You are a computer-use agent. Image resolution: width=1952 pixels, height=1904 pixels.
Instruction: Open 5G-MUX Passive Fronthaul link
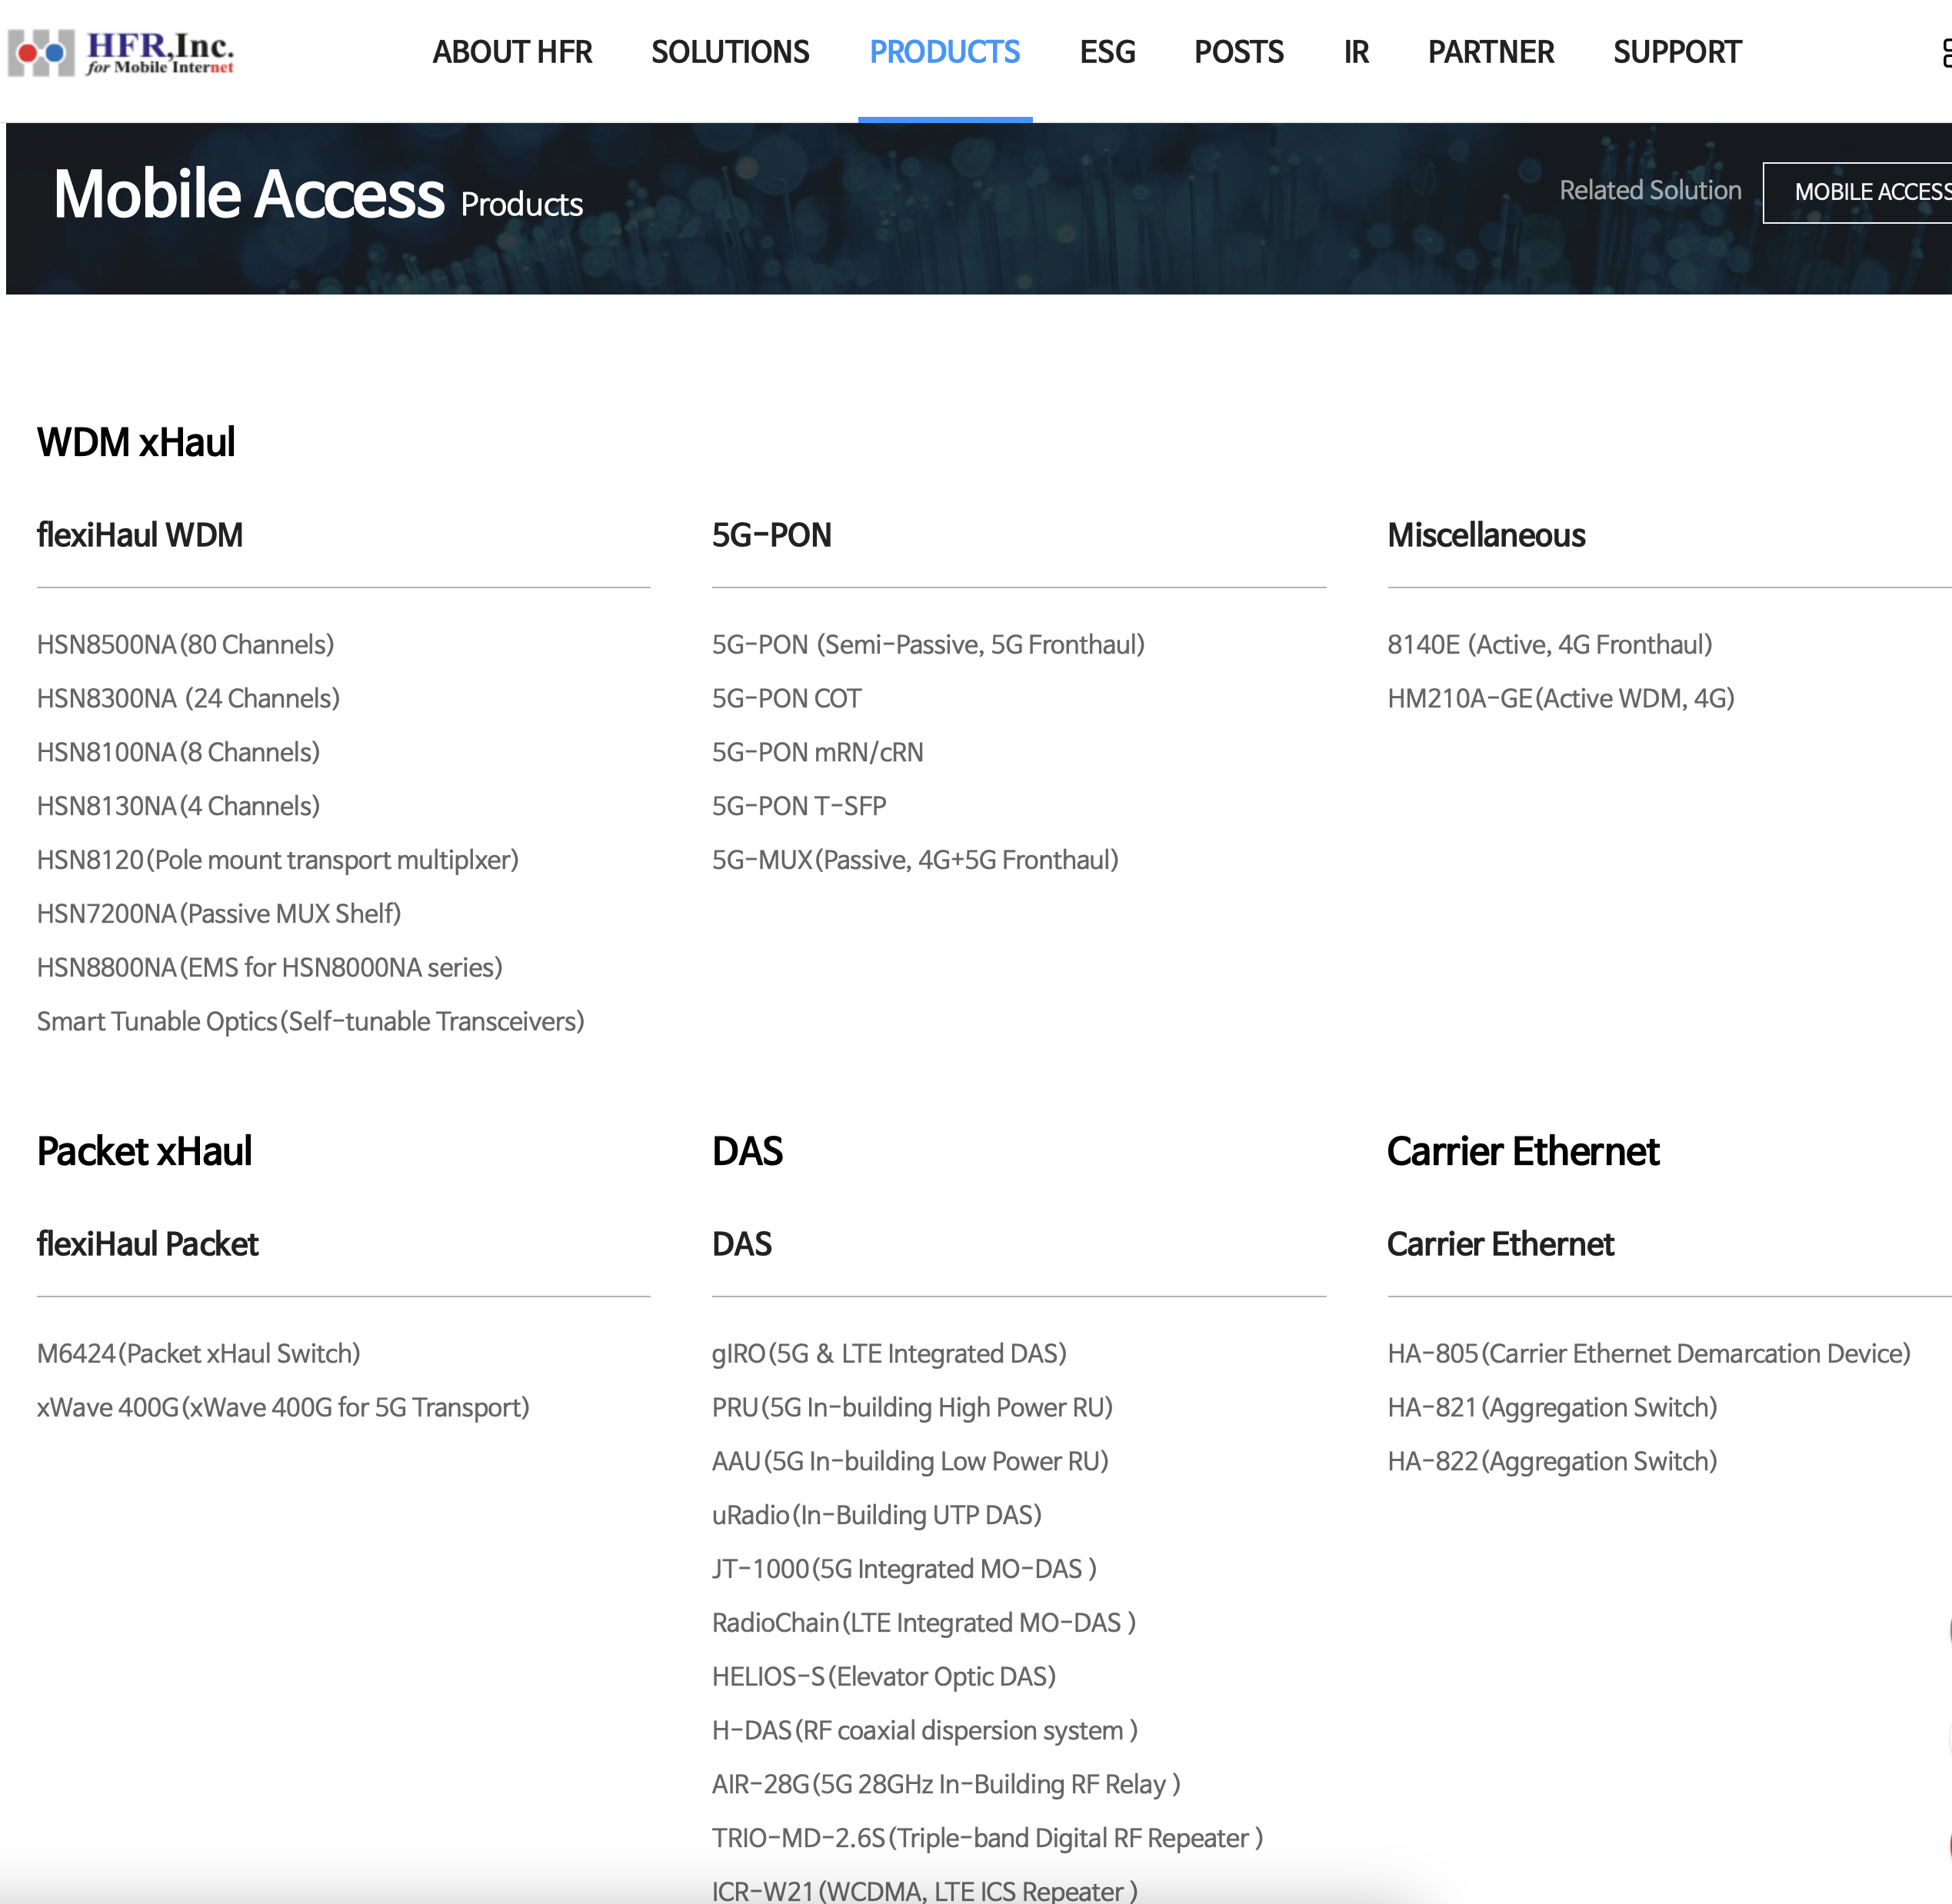pyautogui.click(x=915, y=860)
